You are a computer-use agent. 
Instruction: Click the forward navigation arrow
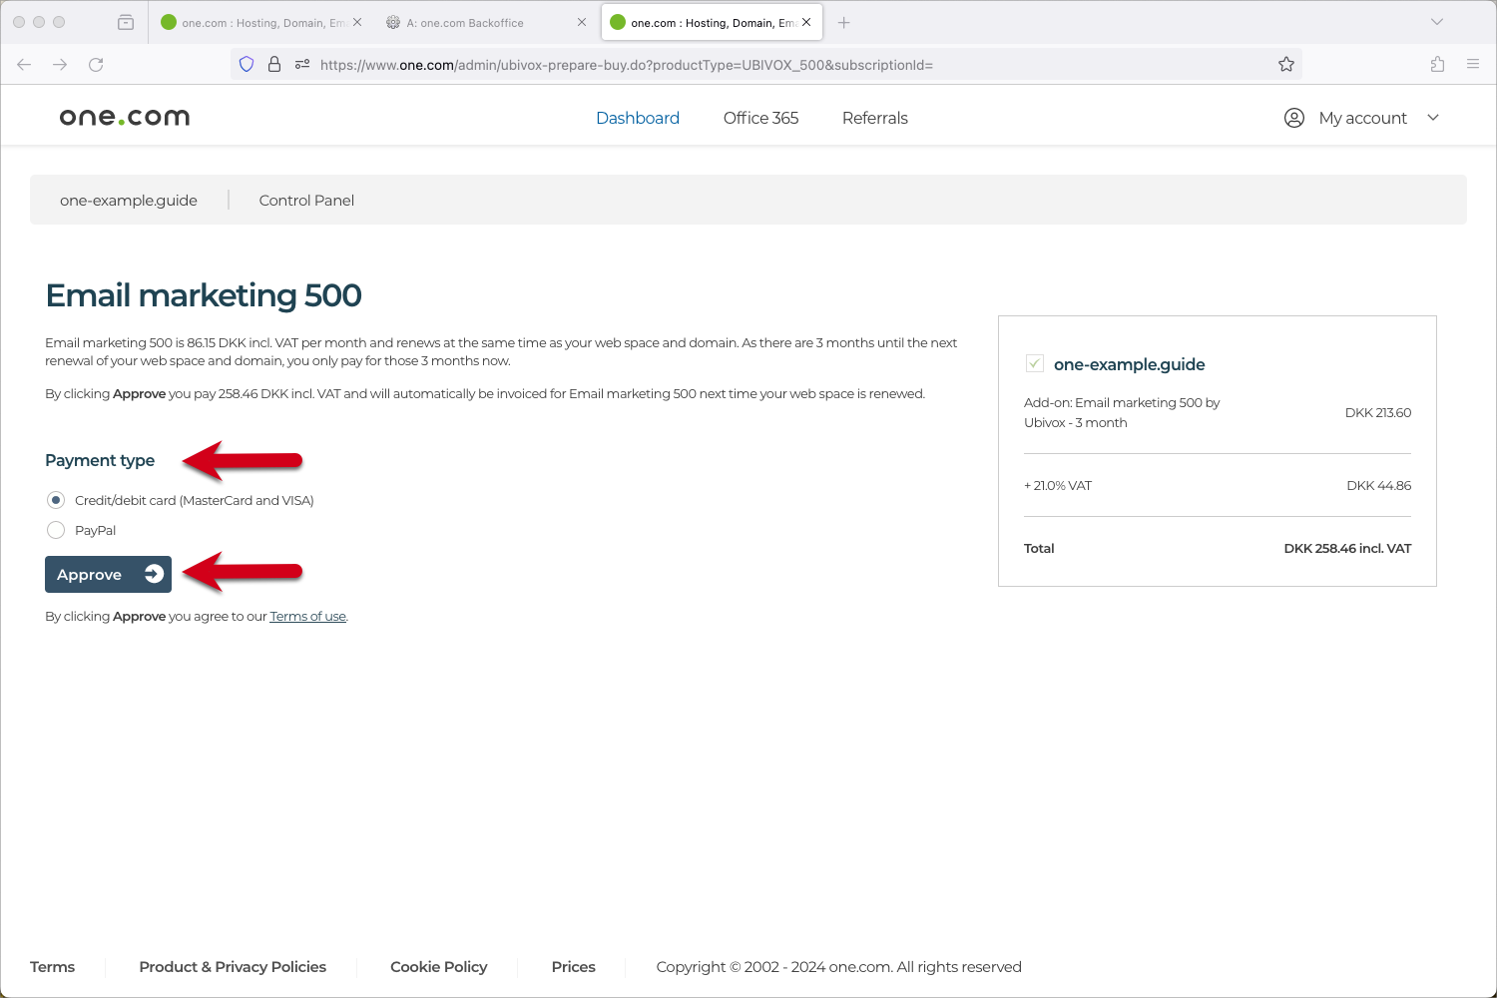point(60,64)
